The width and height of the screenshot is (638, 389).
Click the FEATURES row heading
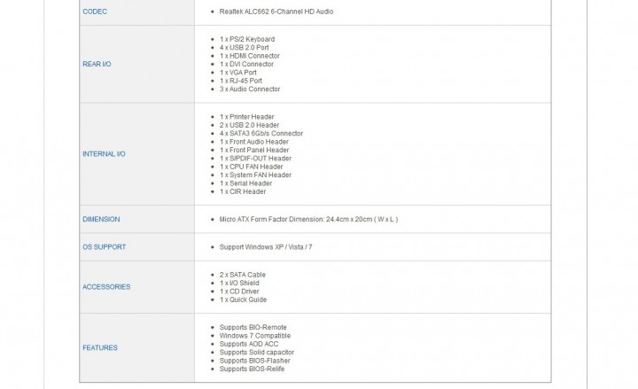99,347
